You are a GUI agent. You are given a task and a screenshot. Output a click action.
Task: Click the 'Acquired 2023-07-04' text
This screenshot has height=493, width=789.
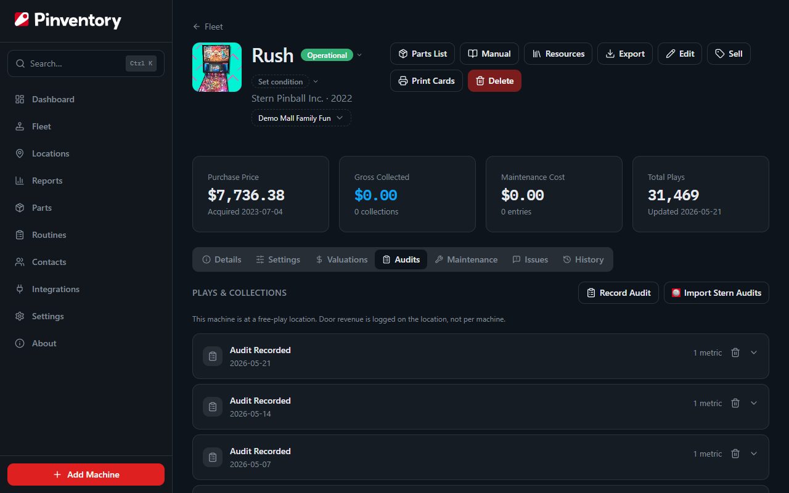tap(245, 211)
